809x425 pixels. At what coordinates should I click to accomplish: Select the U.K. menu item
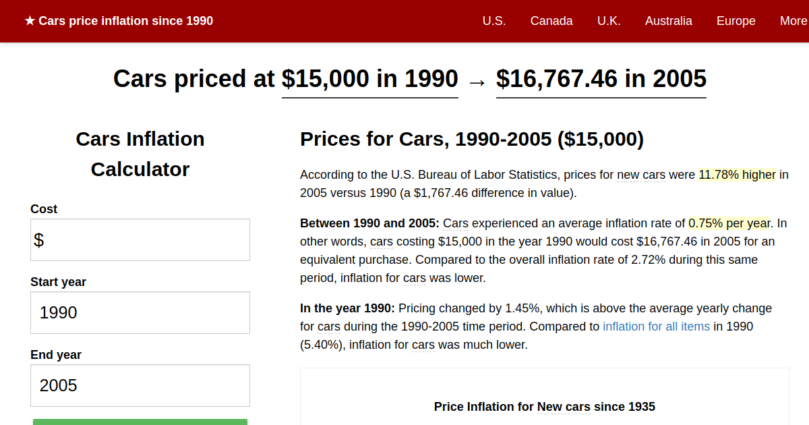[x=609, y=21]
